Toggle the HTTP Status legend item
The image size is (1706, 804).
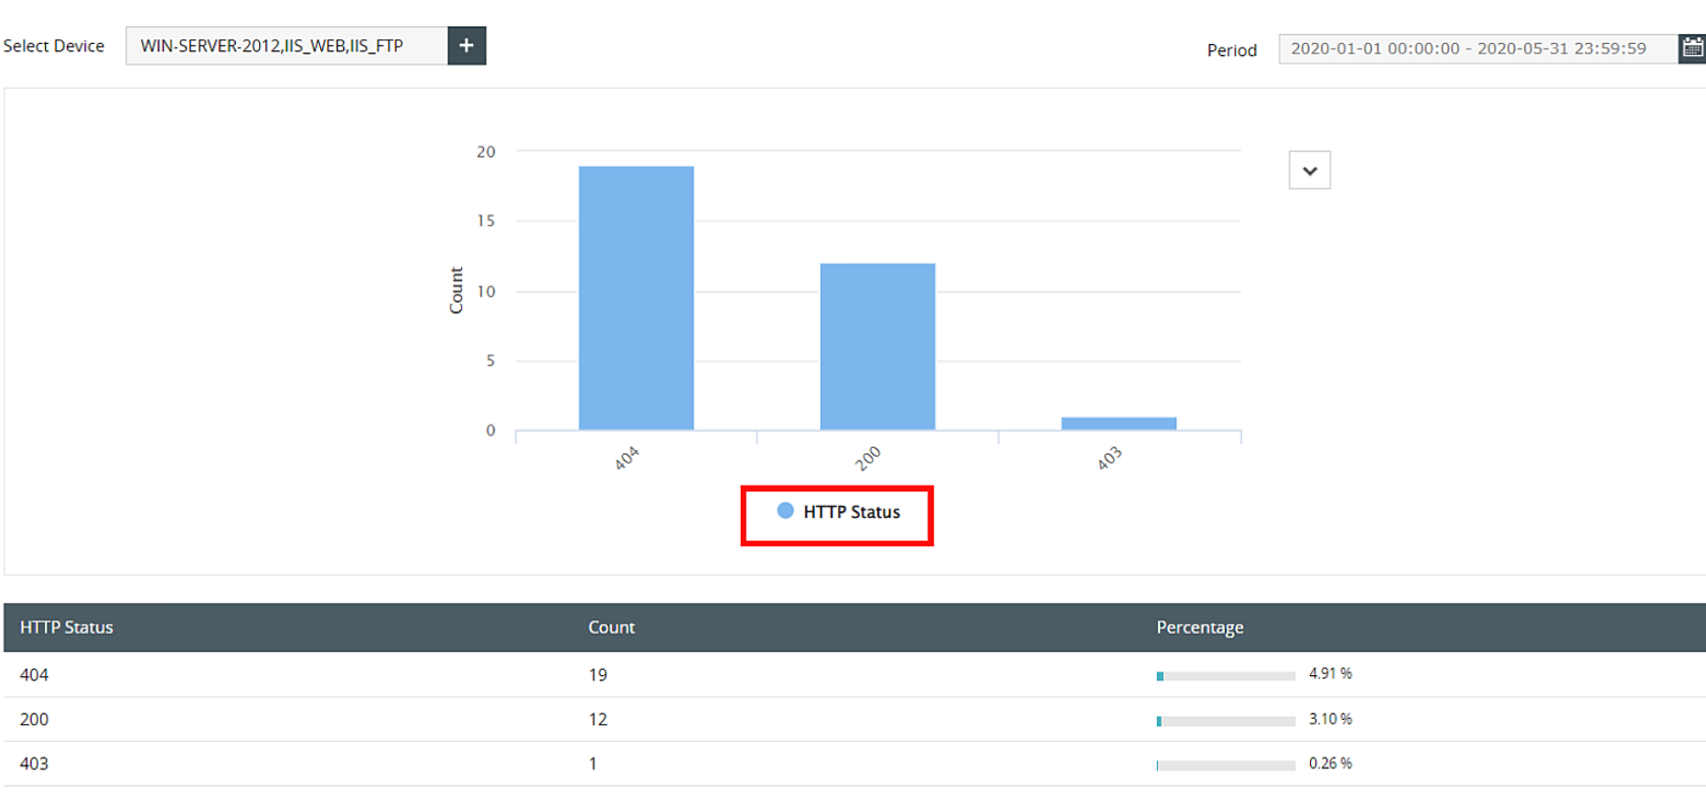[x=851, y=512]
